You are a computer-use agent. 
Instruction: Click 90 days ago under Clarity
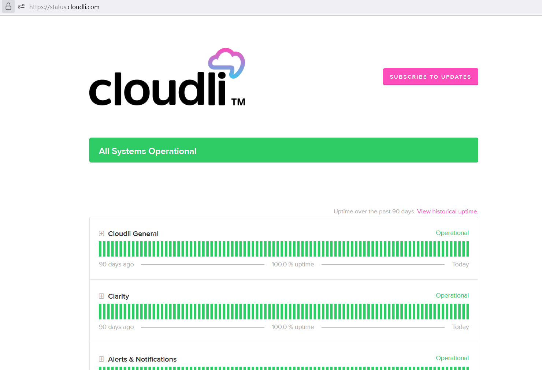click(116, 327)
